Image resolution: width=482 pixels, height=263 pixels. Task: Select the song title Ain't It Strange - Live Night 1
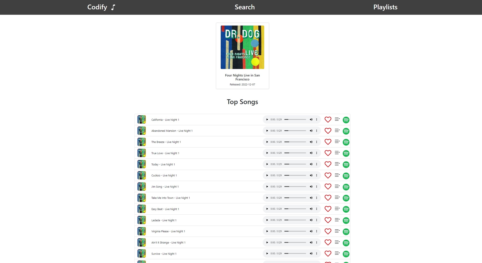pos(168,243)
